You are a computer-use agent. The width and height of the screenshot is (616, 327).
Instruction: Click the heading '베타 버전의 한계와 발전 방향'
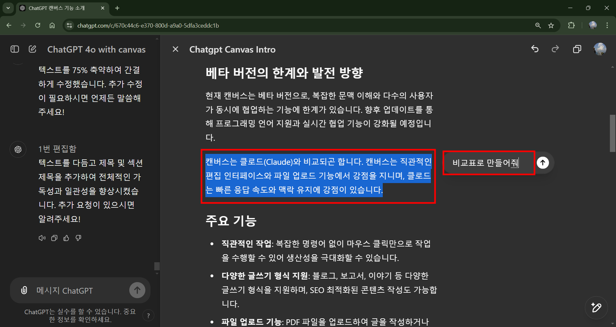click(284, 73)
